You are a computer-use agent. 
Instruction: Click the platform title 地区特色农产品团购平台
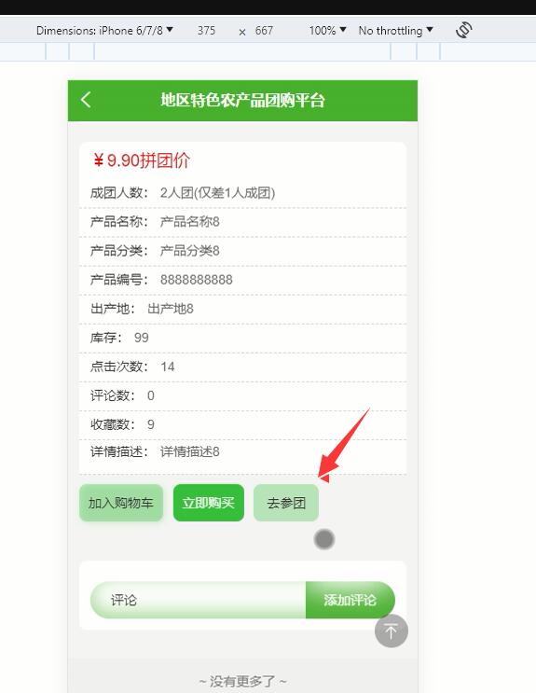point(242,101)
